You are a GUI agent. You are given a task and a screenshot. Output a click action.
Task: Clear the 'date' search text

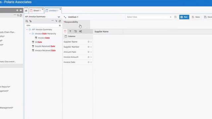click(x=60, y=25)
